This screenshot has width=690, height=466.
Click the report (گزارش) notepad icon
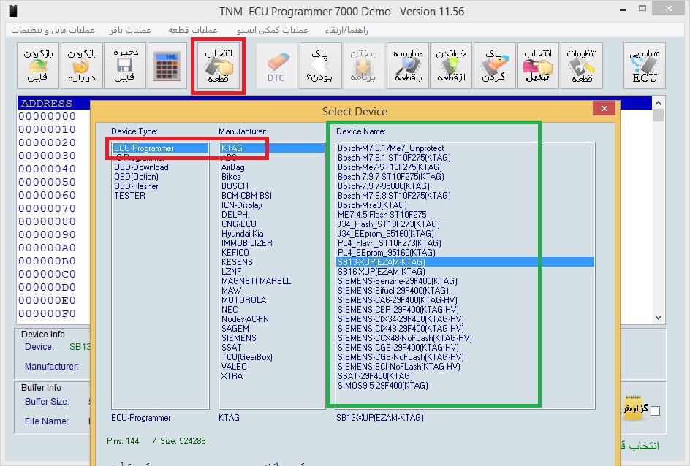coord(633,409)
